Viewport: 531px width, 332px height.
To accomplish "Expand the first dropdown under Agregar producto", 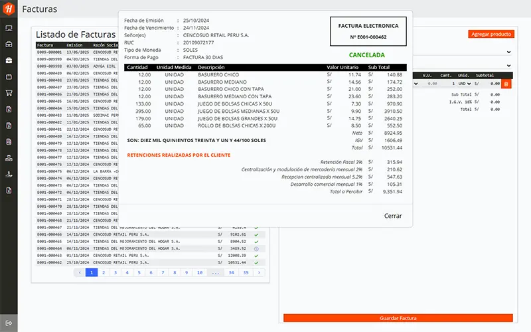I will click(x=508, y=52).
